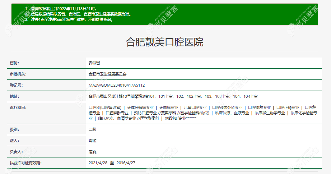
Task: Select person in charge 唐奕
Action: click(x=93, y=152)
